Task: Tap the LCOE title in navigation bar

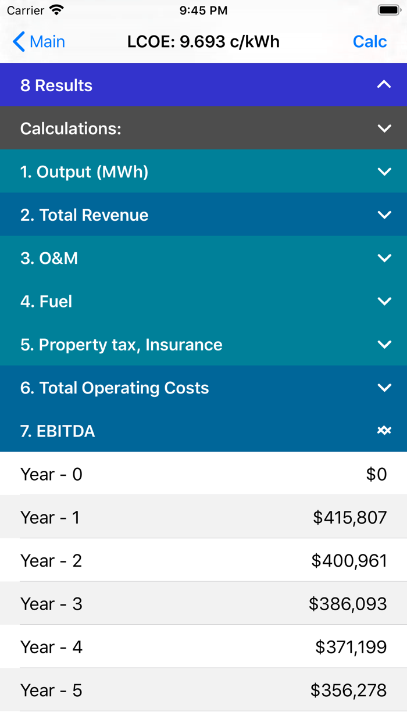Action: click(x=203, y=42)
